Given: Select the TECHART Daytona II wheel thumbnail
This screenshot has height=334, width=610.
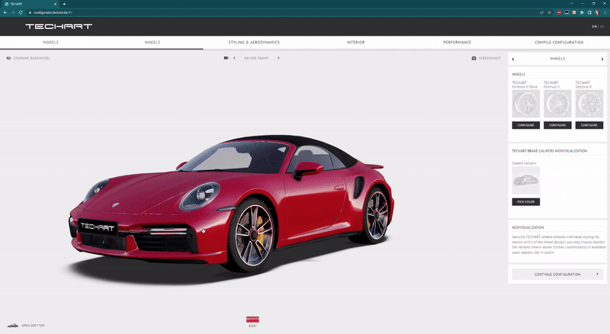Looking at the screenshot, I should (589, 104).
